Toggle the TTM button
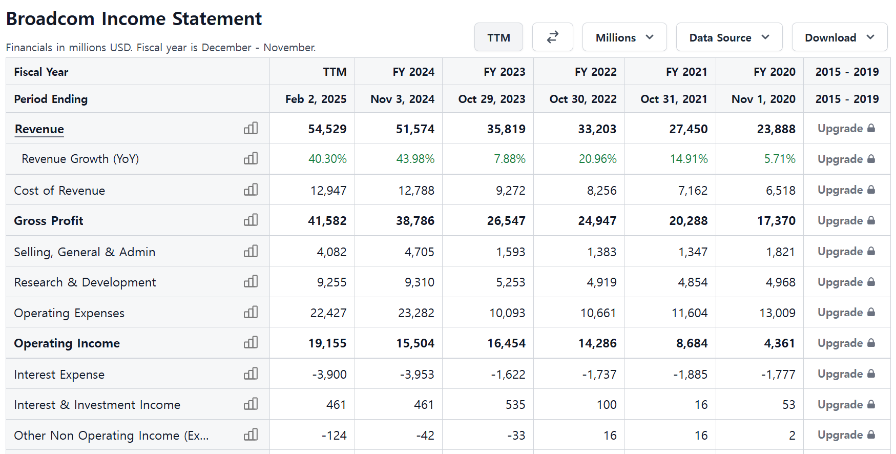 498,37
